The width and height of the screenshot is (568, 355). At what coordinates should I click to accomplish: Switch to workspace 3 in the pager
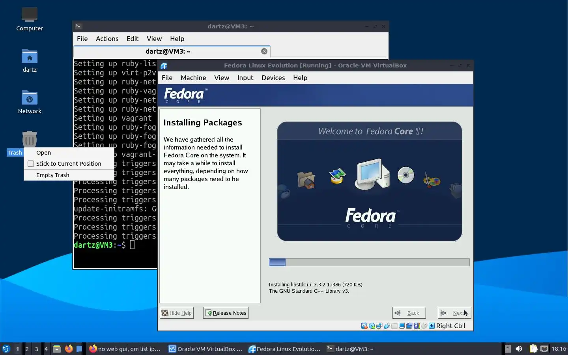pos(36,349)
